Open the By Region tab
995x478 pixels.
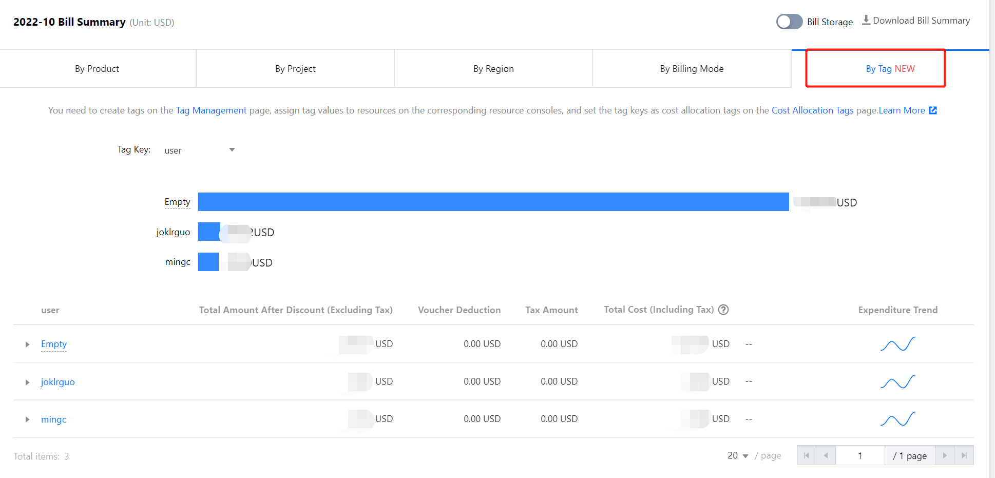click(x=493, y=69)
